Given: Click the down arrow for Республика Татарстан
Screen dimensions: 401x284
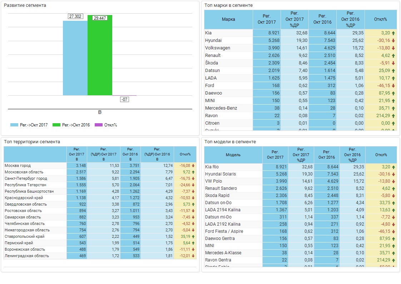Looking at the screenshot, I should [x=193, y=185].
